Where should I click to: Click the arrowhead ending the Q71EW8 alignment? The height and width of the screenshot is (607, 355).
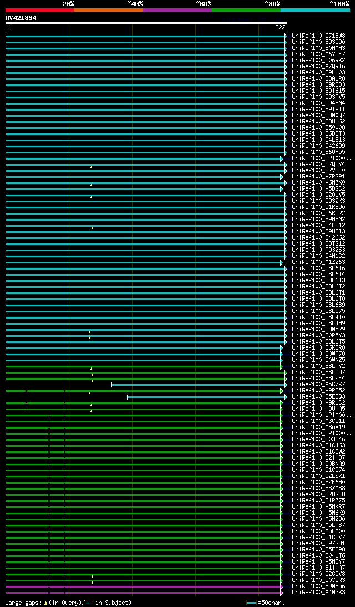[x=286, y=36]
